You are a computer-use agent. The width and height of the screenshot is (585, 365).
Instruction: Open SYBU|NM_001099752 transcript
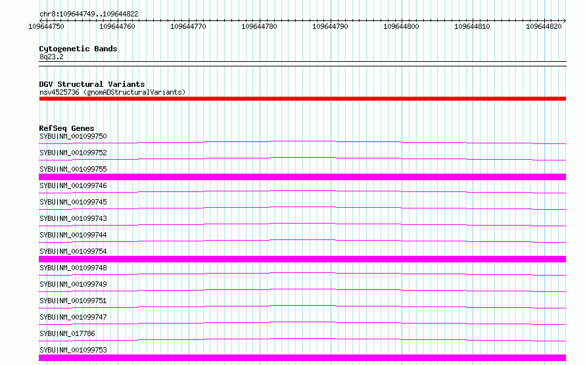click(73, 153)
